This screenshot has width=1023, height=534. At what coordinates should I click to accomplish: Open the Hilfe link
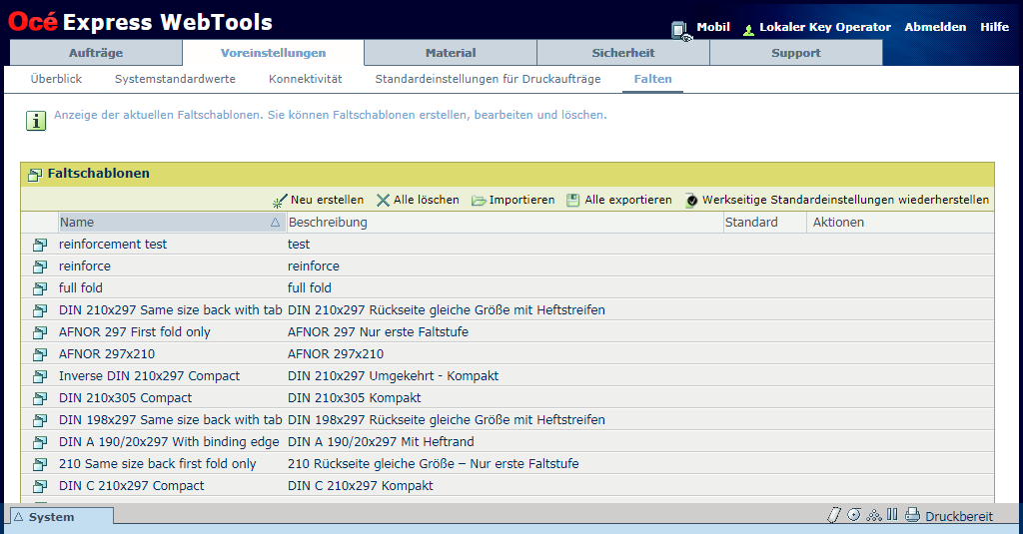994,27
